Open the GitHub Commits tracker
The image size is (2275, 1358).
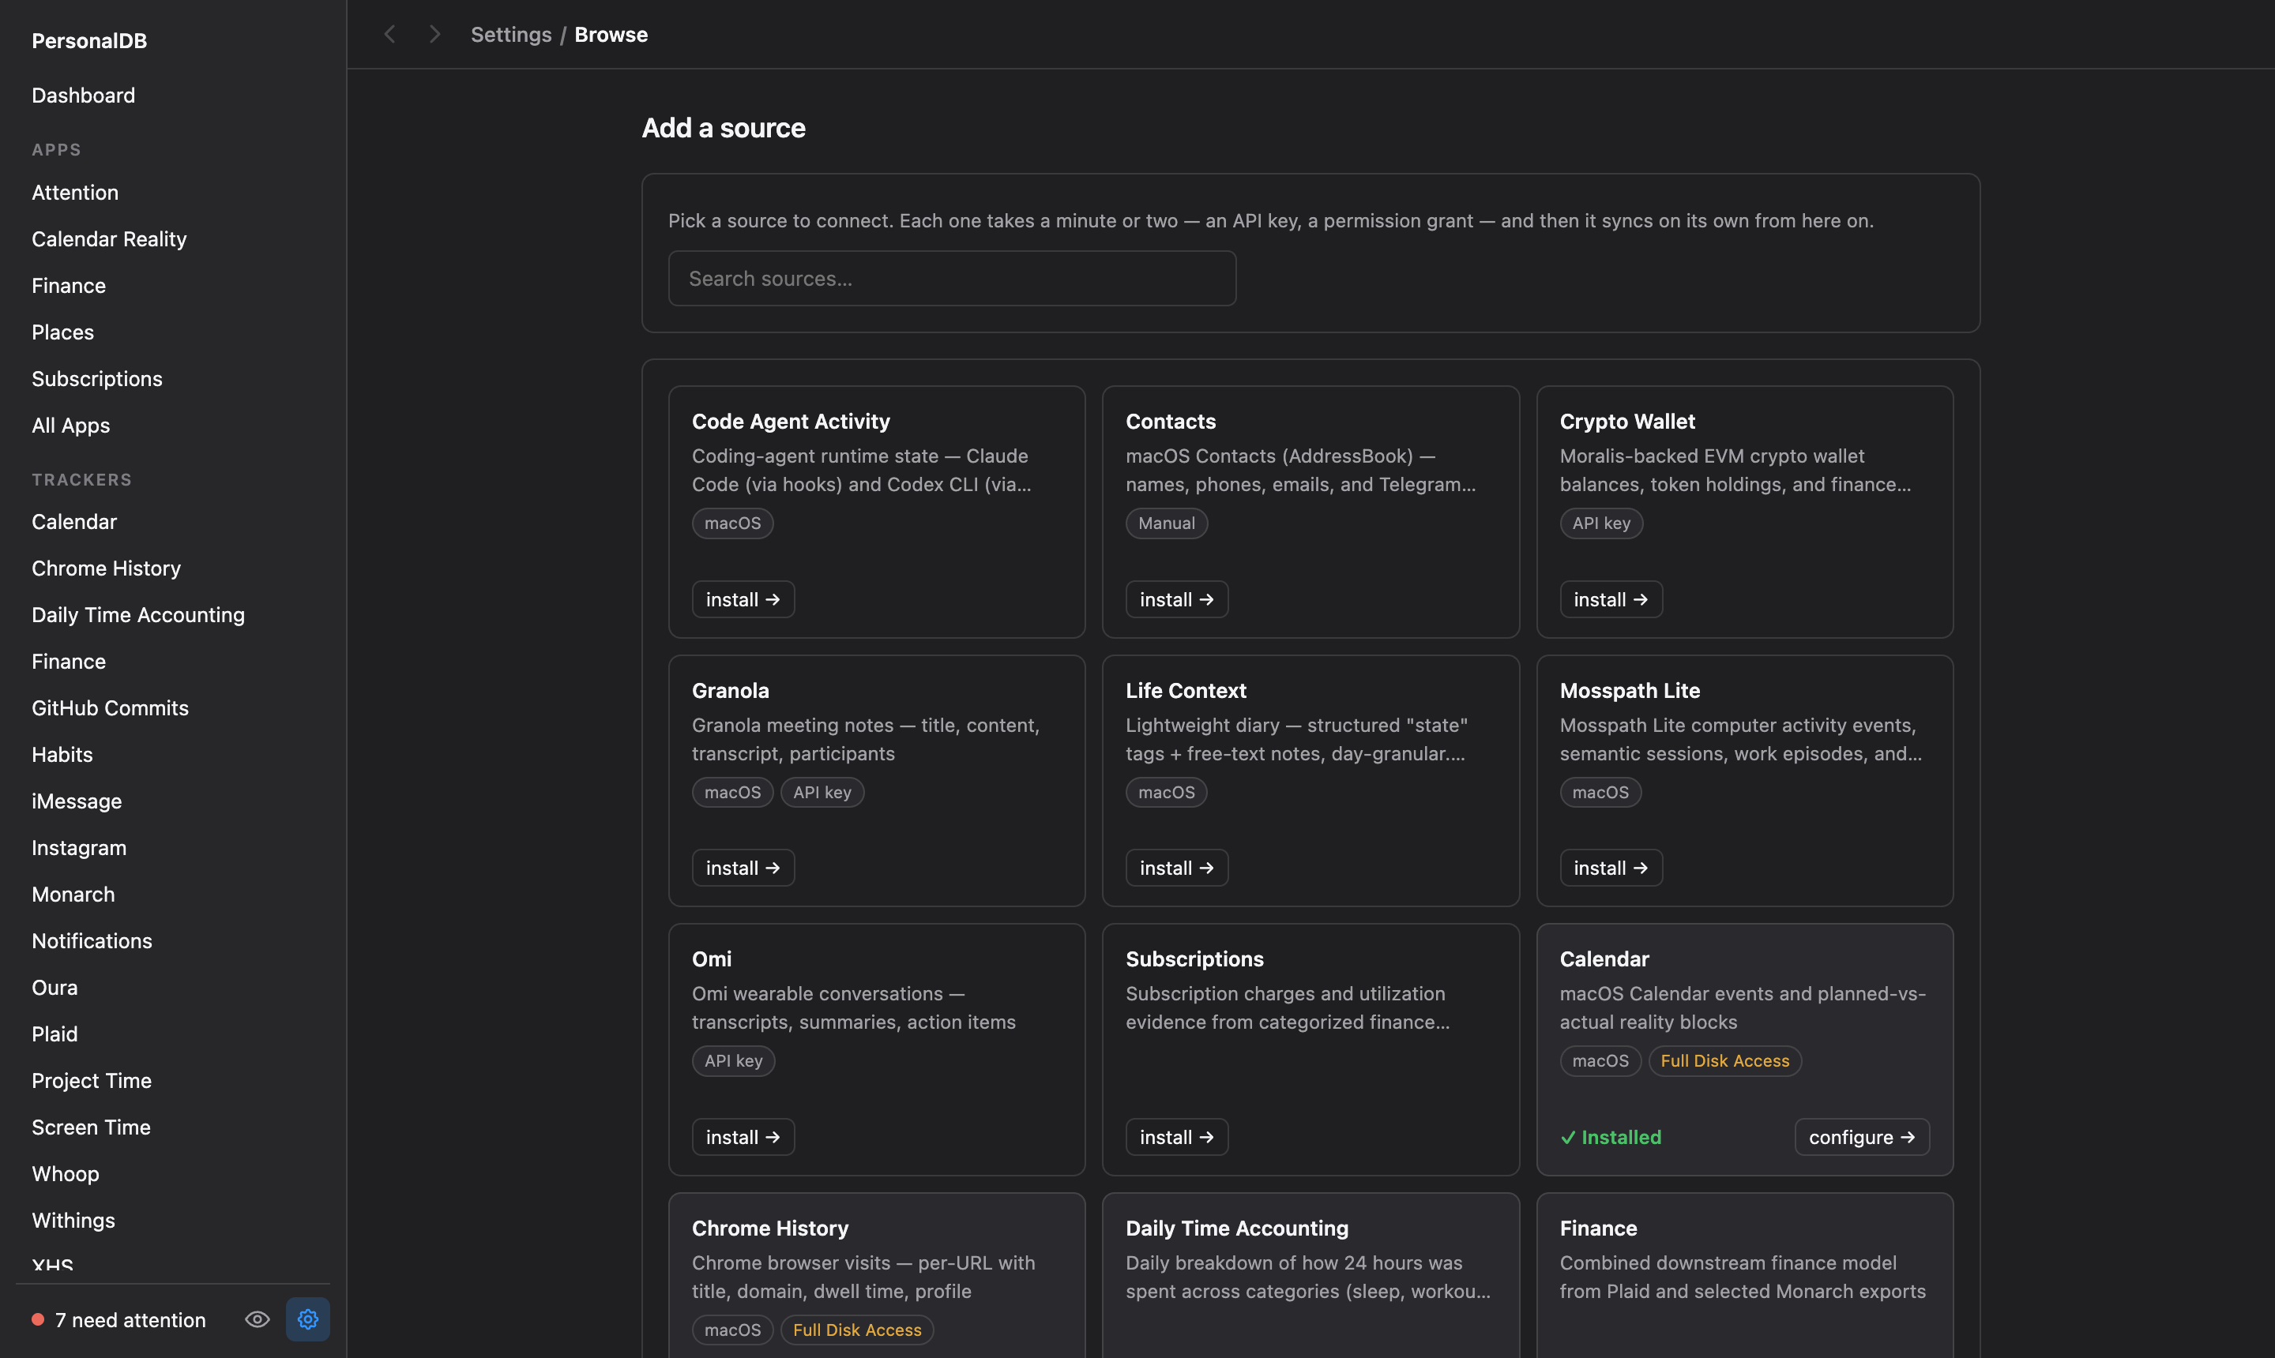point(110,708)
